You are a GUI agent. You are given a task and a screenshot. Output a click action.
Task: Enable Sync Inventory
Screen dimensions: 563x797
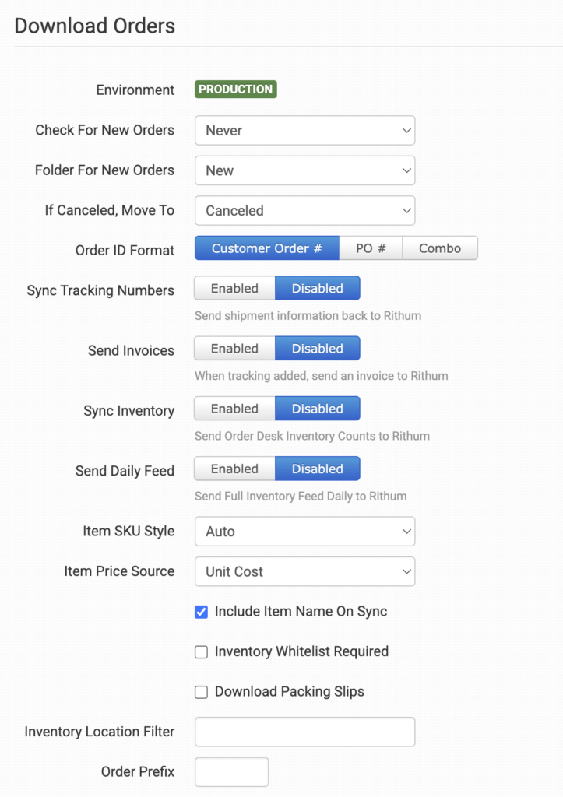[234, 409]
